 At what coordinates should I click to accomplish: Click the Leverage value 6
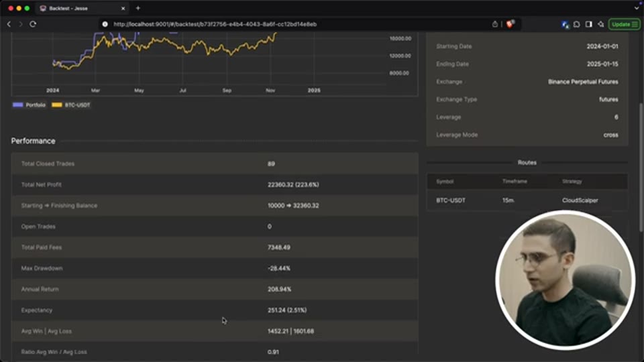pyautogui.click(x=616, y=117)
